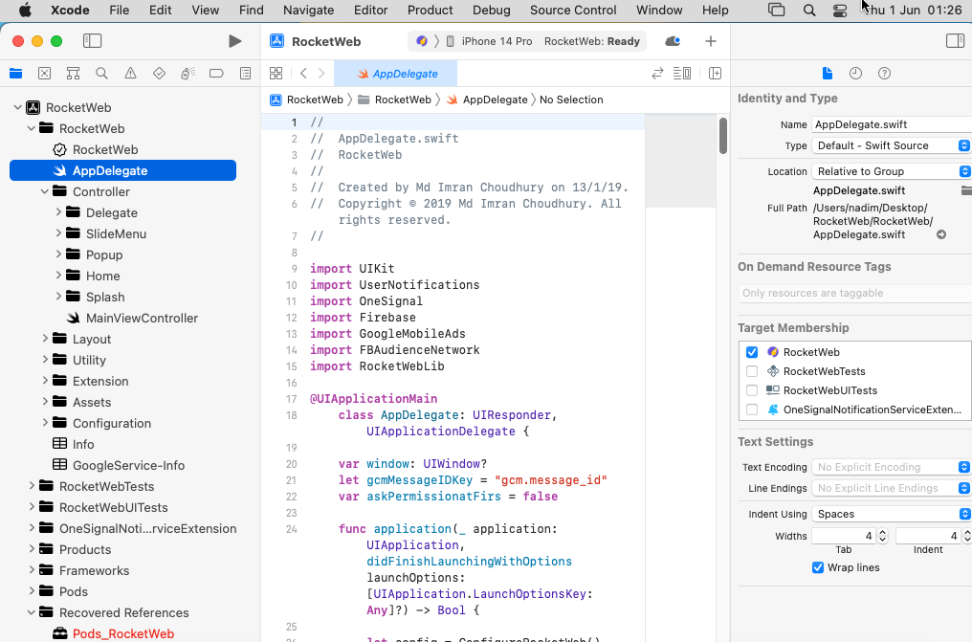Viewport: 972px width, 642px height.
Task: Open Control Center in the menu bar
Action: [840, 10]
